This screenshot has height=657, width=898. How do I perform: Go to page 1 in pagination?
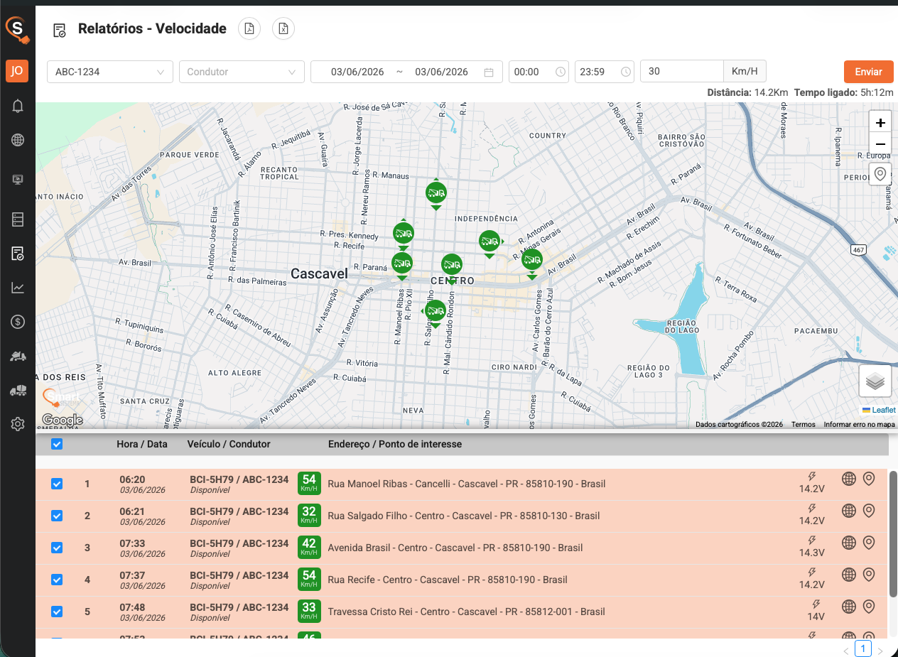(863, 648)
